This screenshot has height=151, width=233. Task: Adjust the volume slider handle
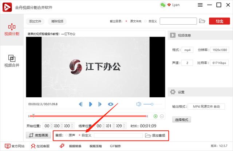point(152,104)
